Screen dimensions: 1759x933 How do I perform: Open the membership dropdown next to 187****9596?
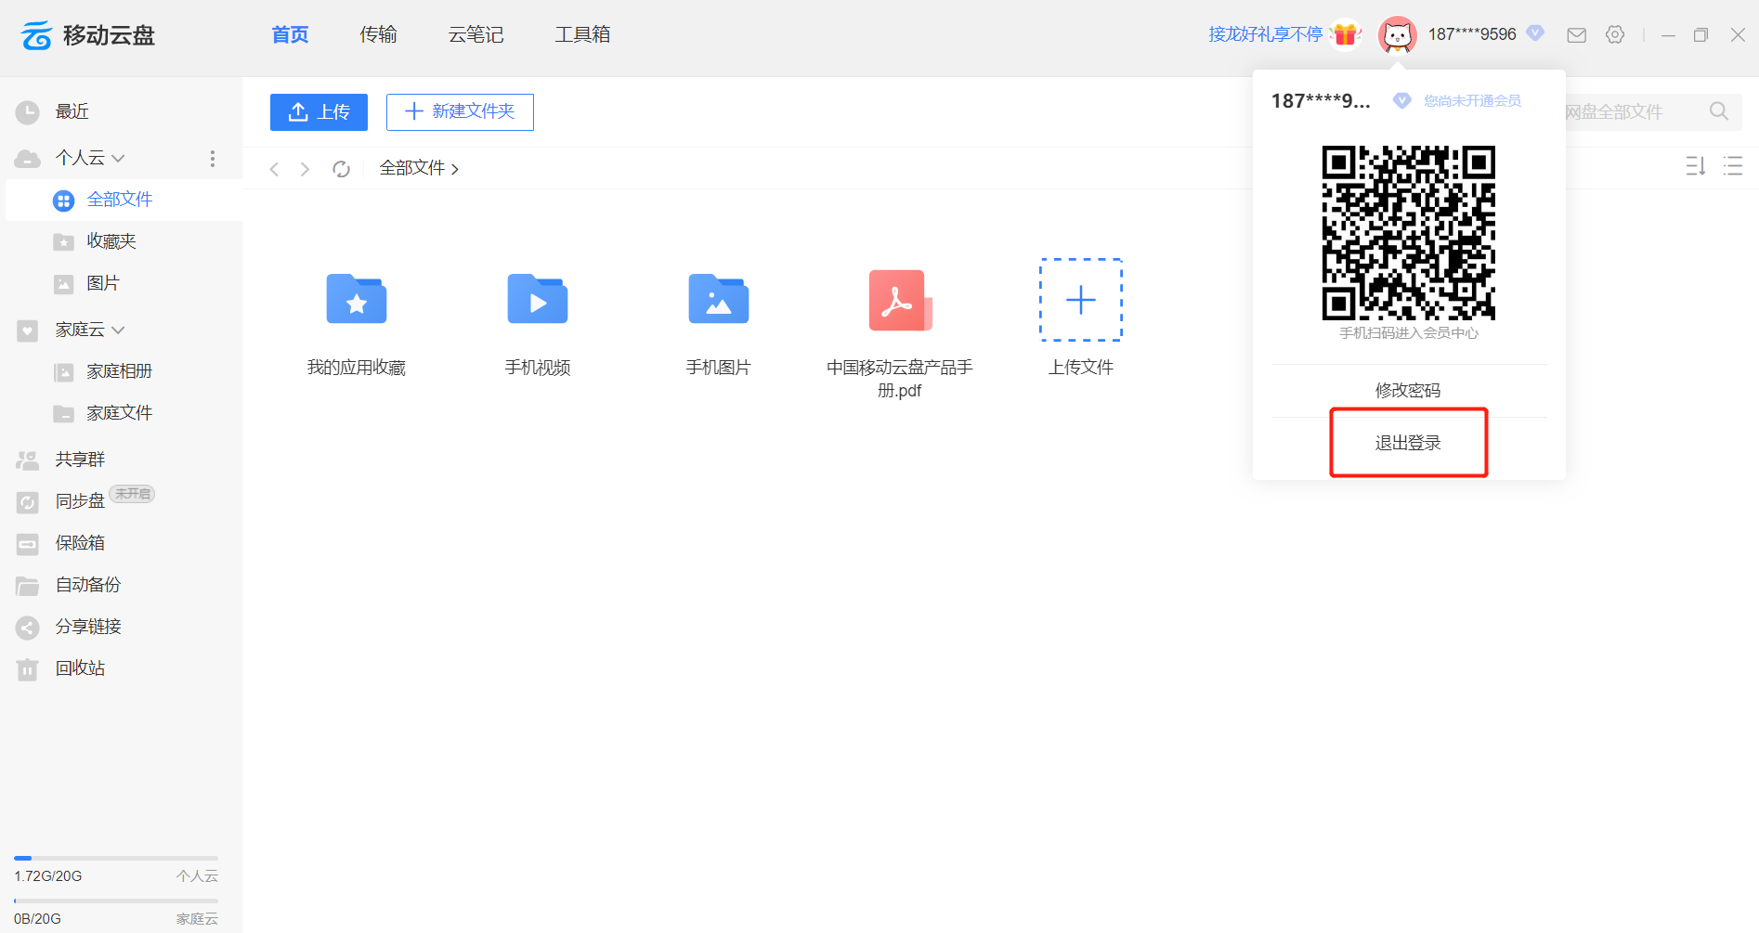click(x=1536, y=34)
